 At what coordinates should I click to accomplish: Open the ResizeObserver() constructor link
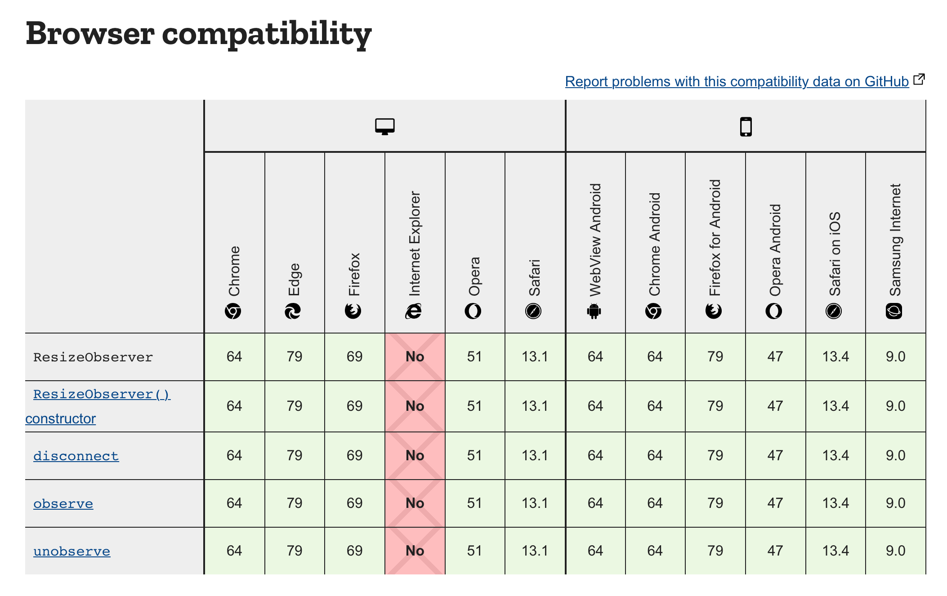coord(98,406)
